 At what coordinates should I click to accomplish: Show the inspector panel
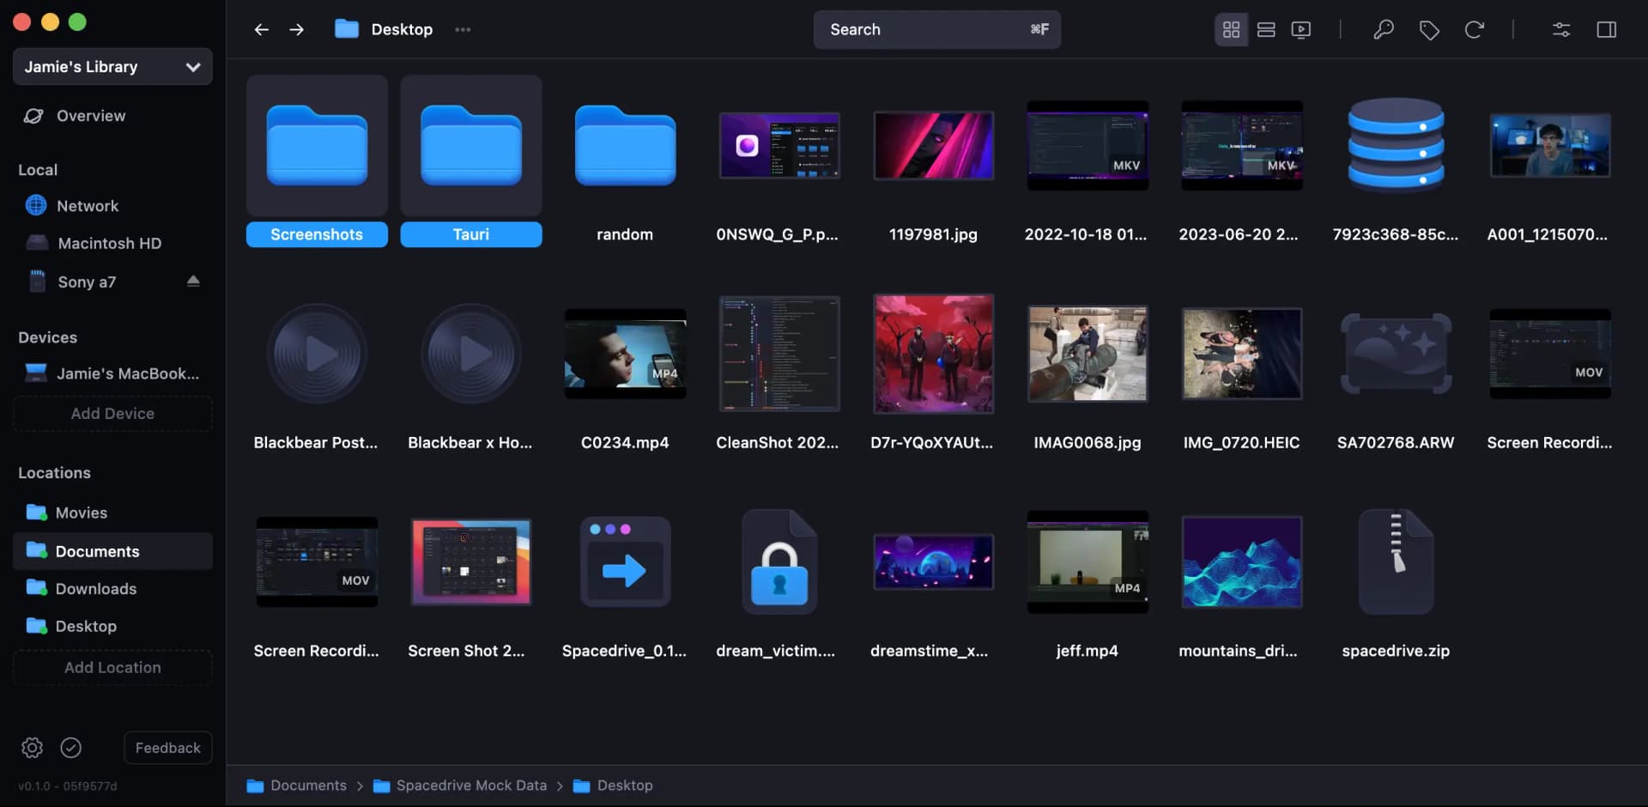tap(1606, 29)
